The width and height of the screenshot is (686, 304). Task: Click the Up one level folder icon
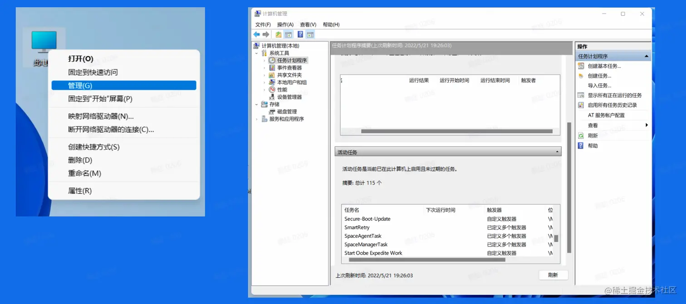pyautogui.click(x=279, y=34)
